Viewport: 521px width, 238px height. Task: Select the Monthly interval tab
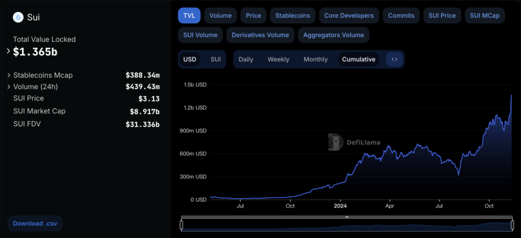[x=315, y=59]
